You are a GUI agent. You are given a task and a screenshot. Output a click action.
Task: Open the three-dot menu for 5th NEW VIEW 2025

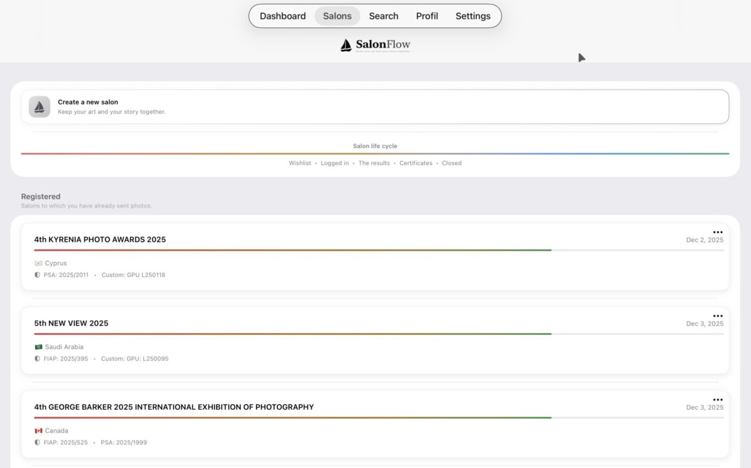point(717,316)
